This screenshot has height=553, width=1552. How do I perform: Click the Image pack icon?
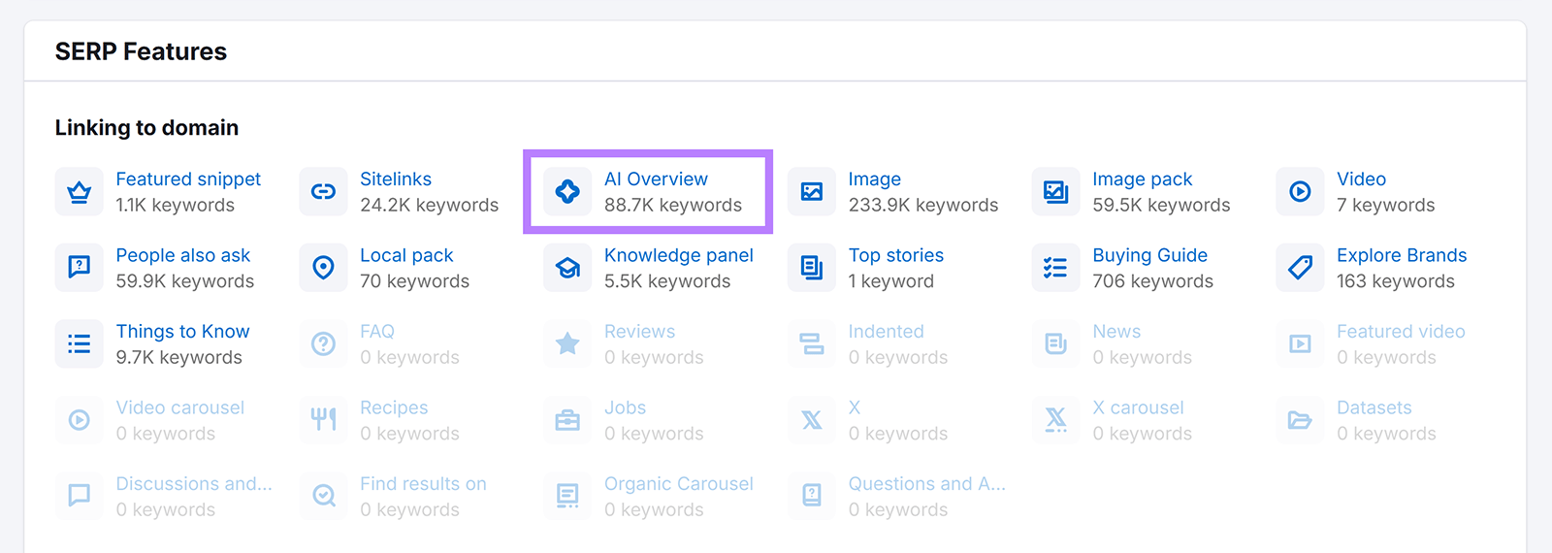tap(1055, 192)
